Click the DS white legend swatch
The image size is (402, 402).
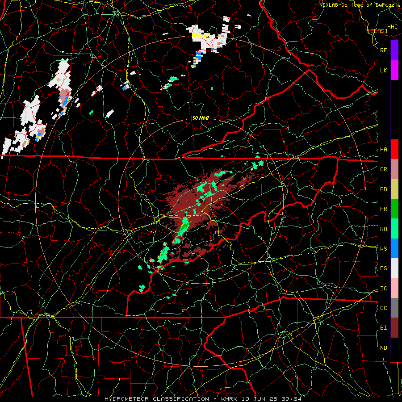point(394,268)
